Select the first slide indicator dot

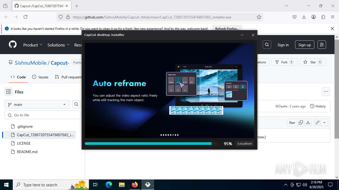coord(161,135)
